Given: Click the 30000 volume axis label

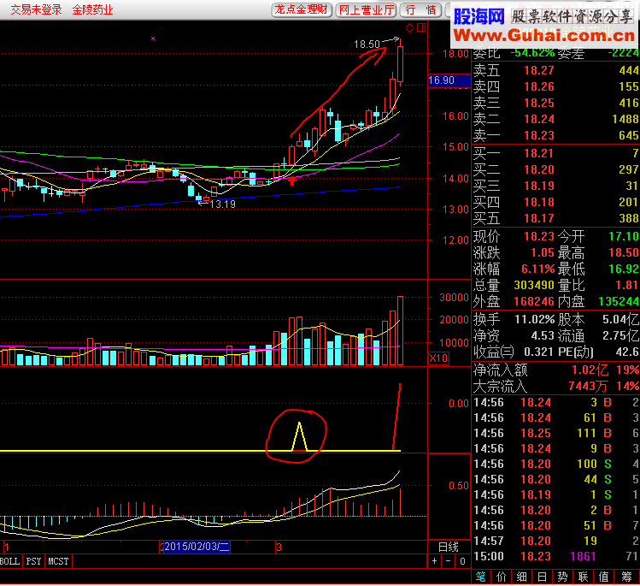Looking at the screenshot, I should [454, 298].
